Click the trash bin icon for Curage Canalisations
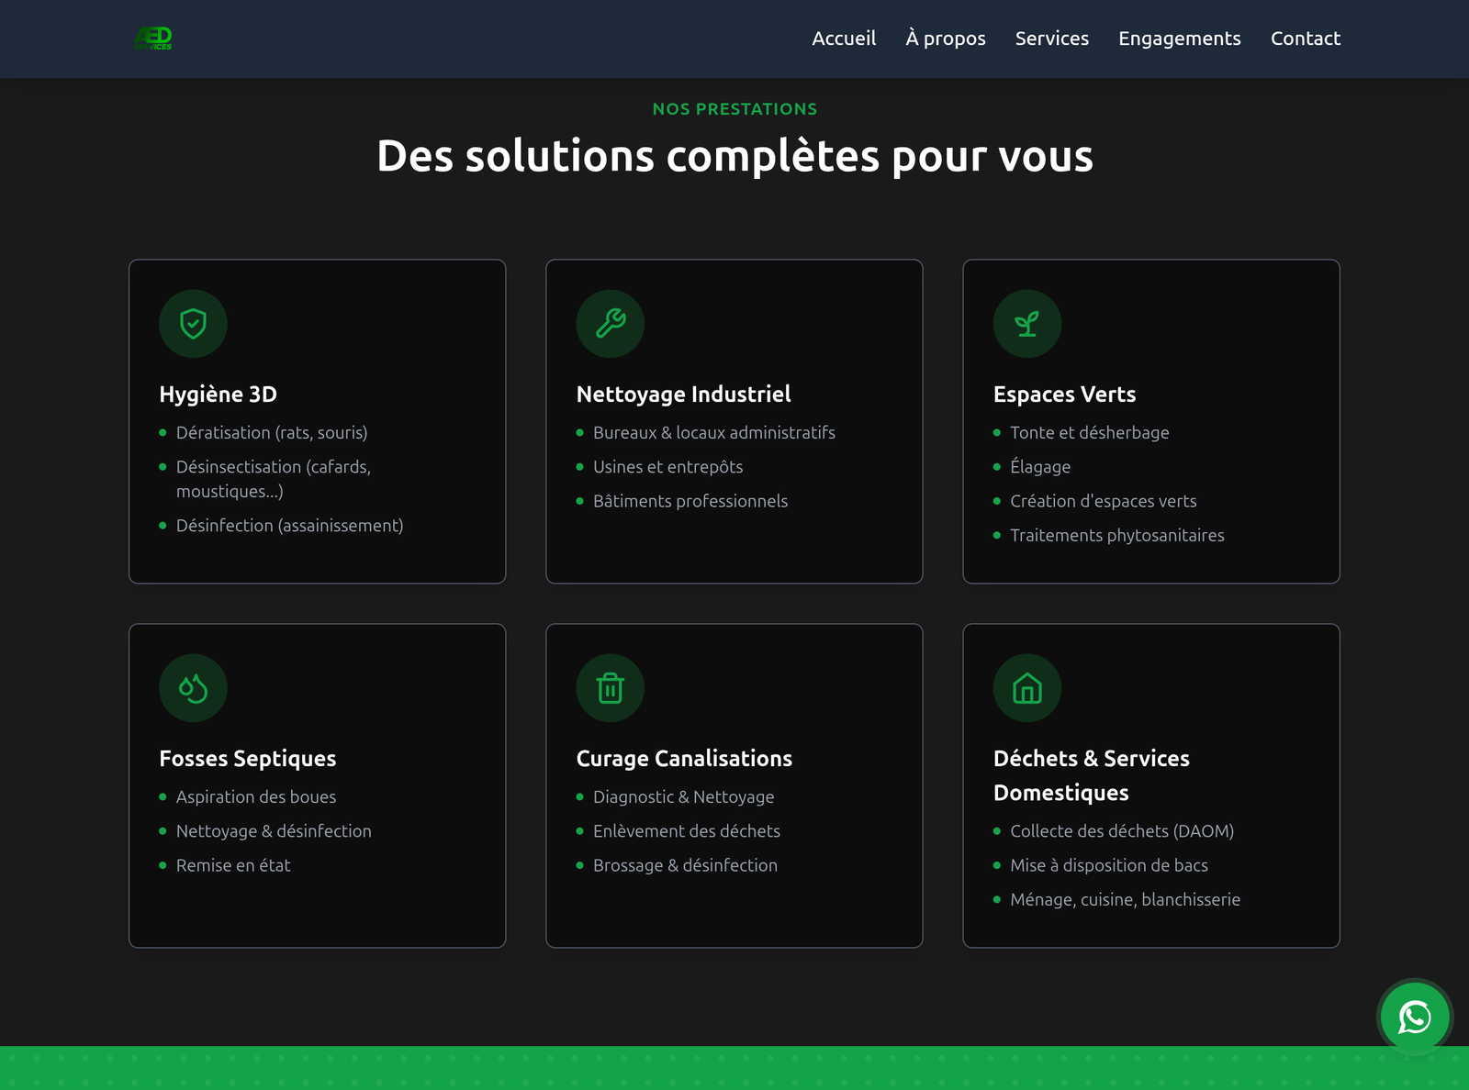The image size is (1469, 1090). (x=611, y=688)
